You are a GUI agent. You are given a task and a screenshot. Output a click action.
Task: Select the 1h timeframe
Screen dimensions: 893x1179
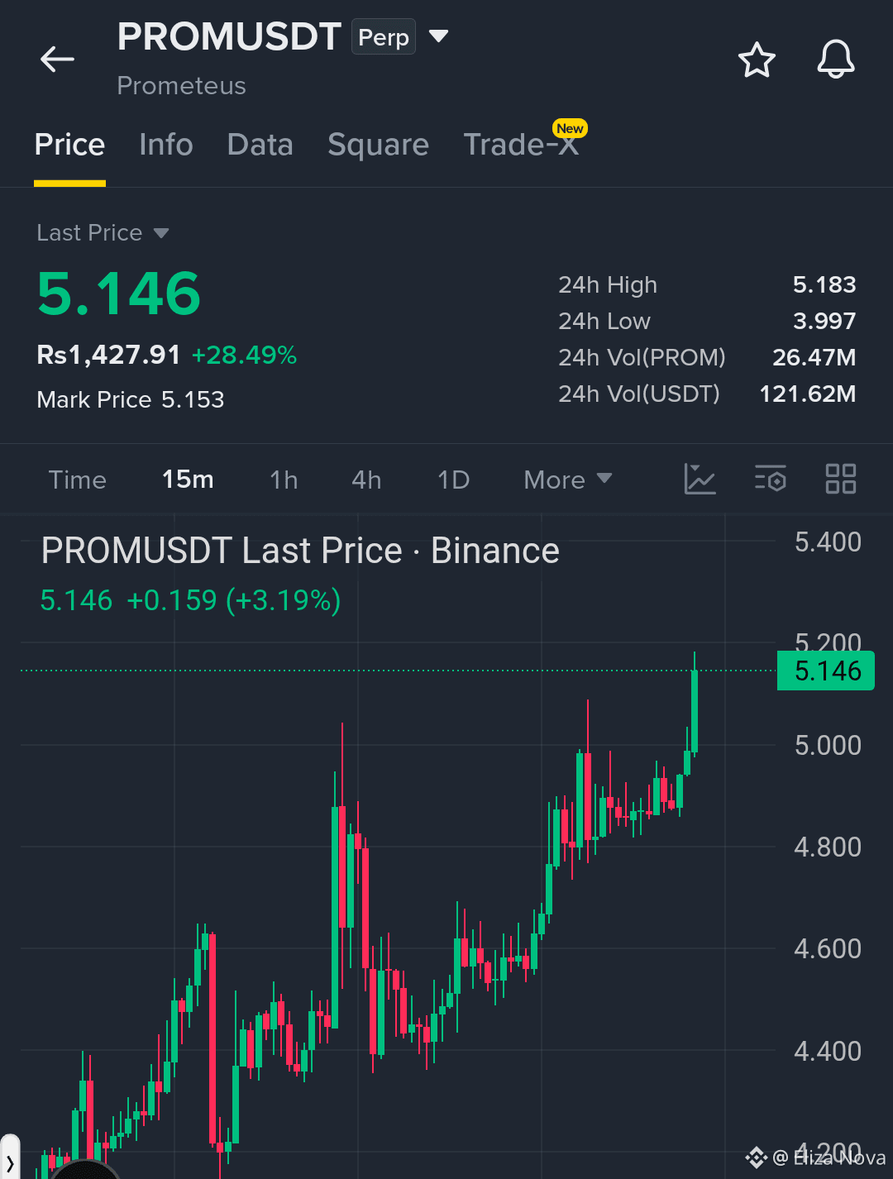click(284, 480)
